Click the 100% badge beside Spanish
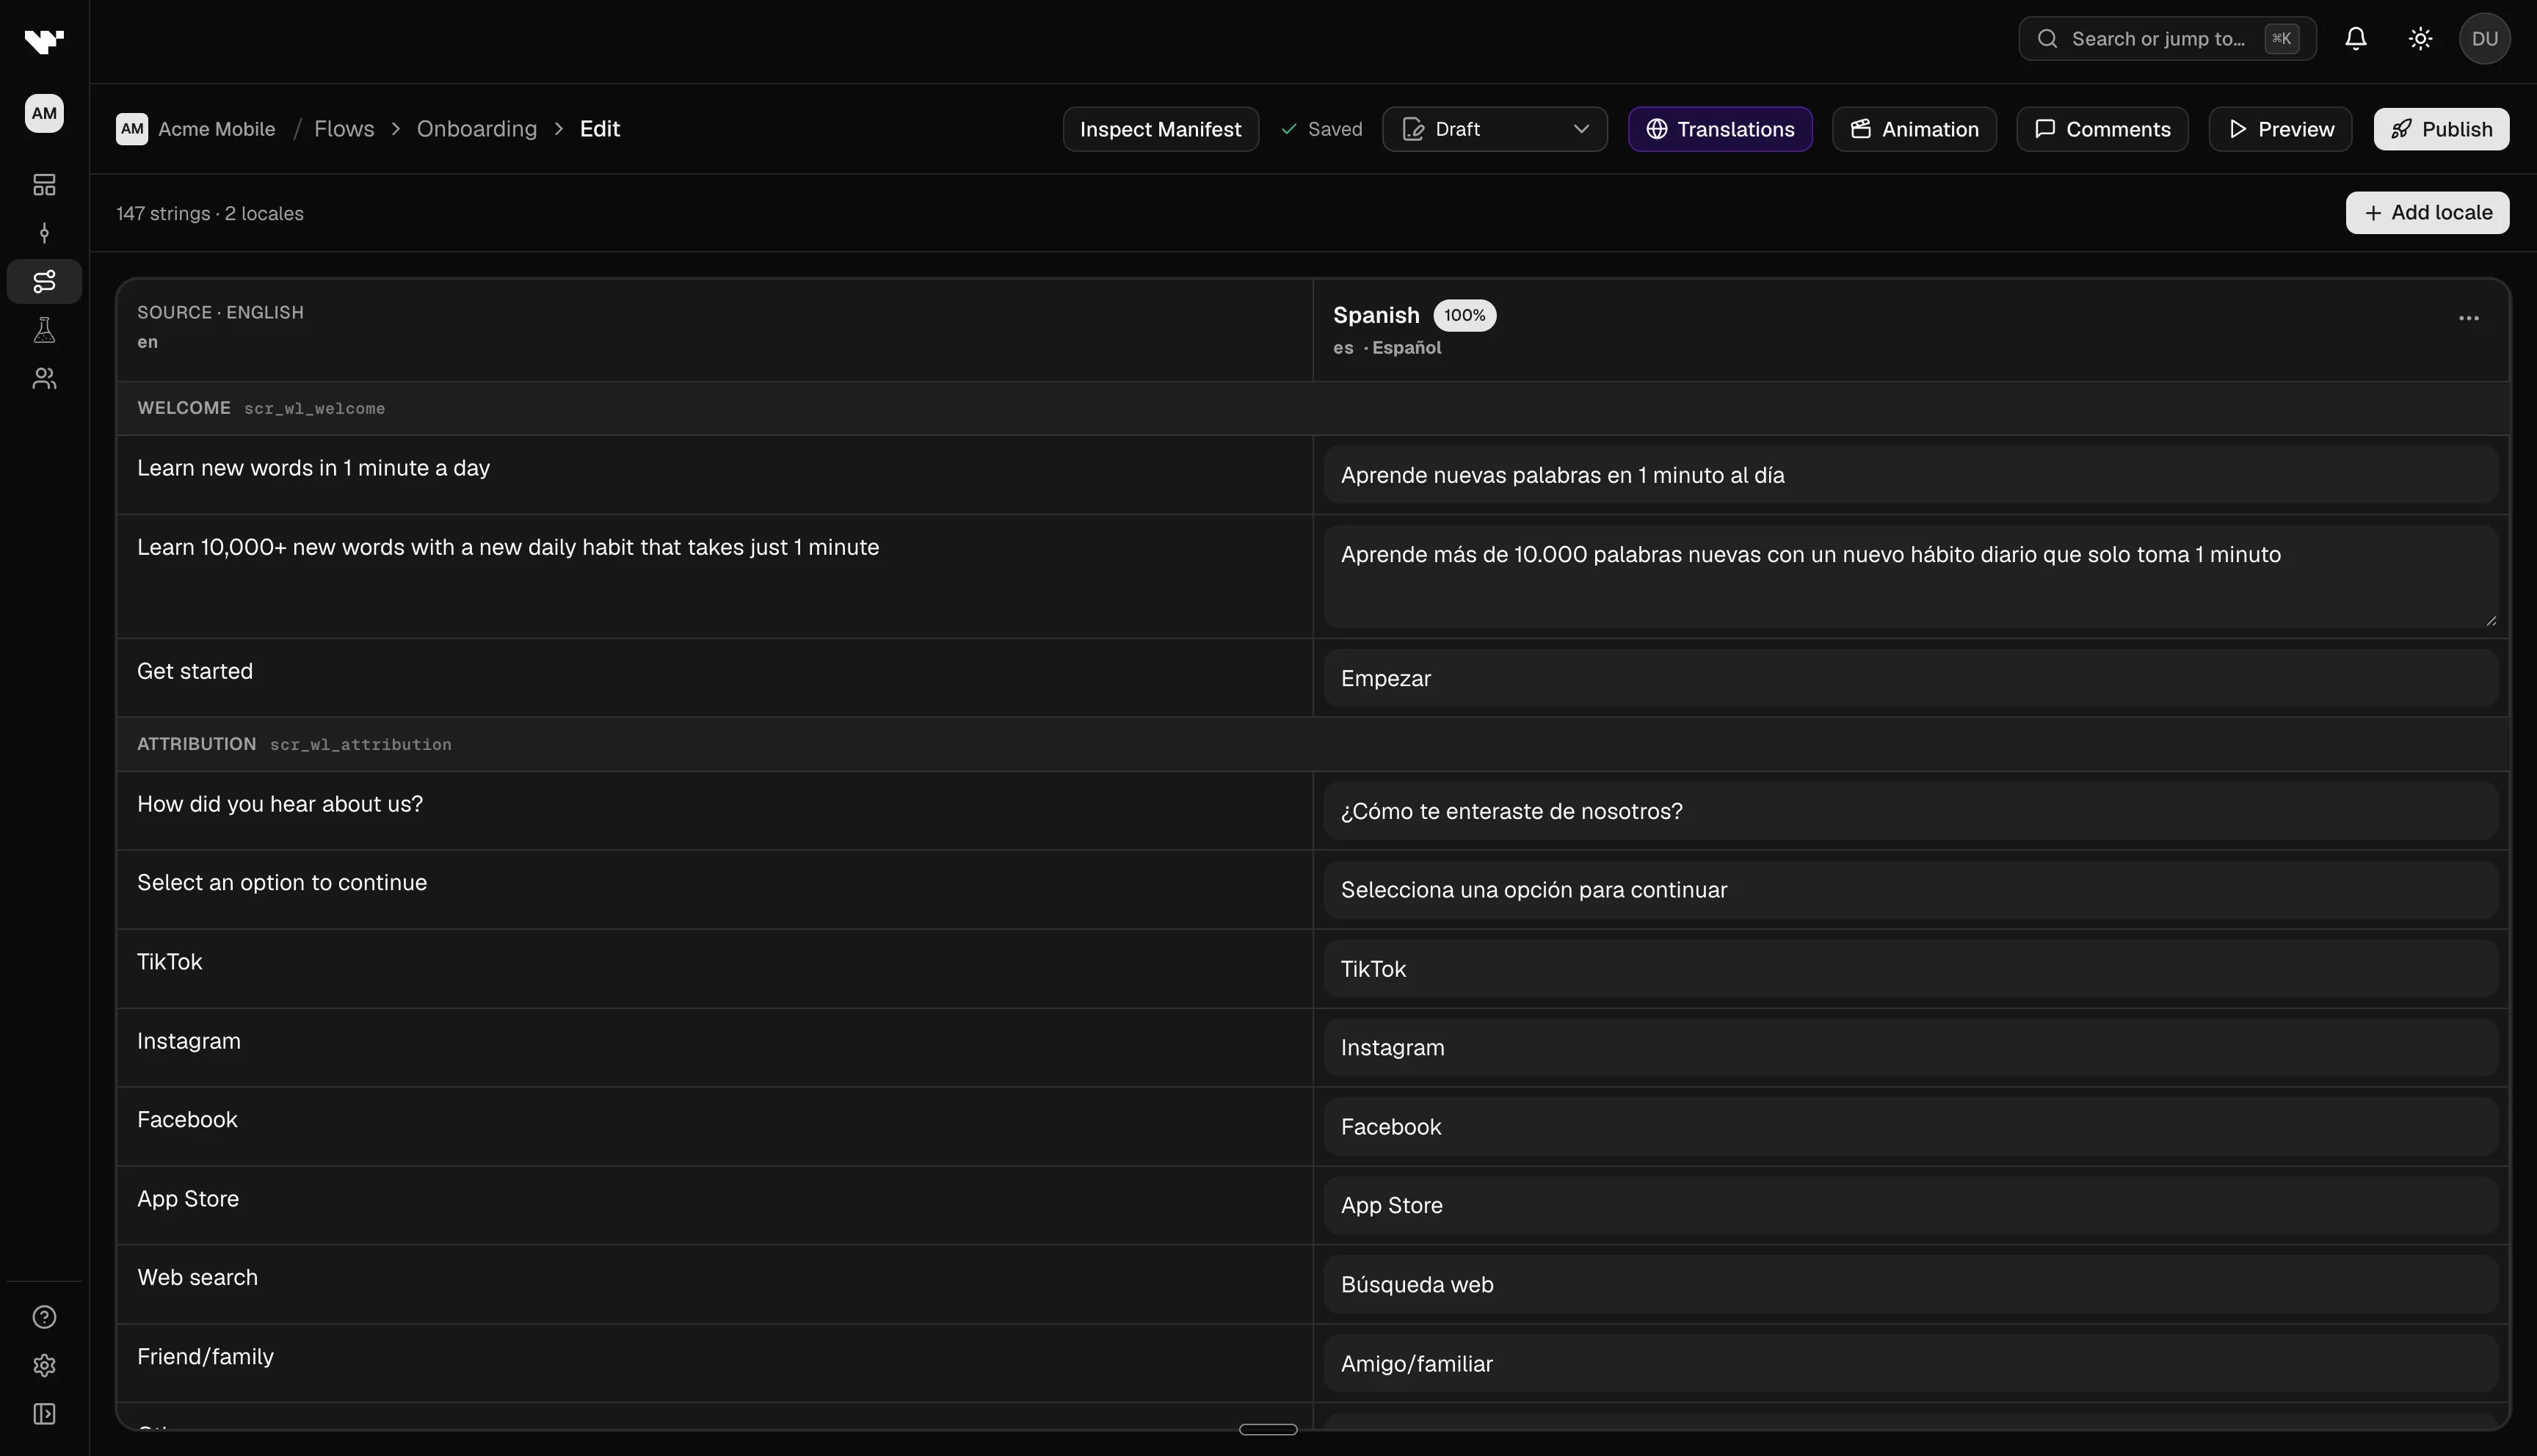Screen dimensions: 2537x1456 1464,315
